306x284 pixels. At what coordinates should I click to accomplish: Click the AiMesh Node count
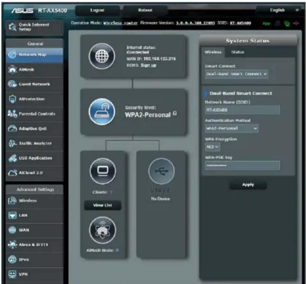117,250
